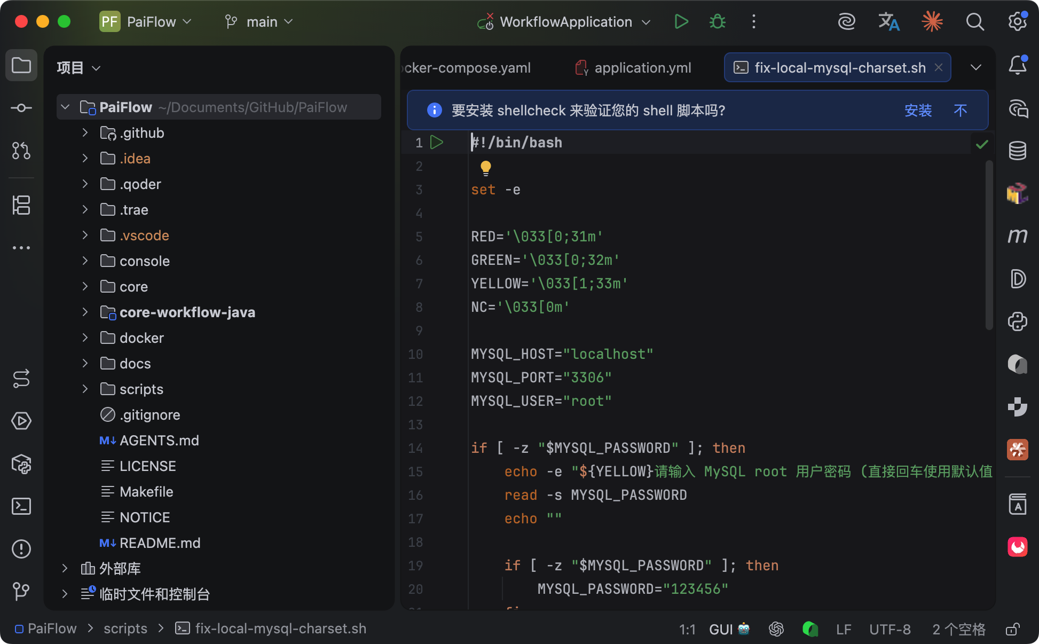Image resolution: width=1039 pixels, height=644 pixels.
Task: Click the intention lightbulb on line 2
Action: (485, 168)
